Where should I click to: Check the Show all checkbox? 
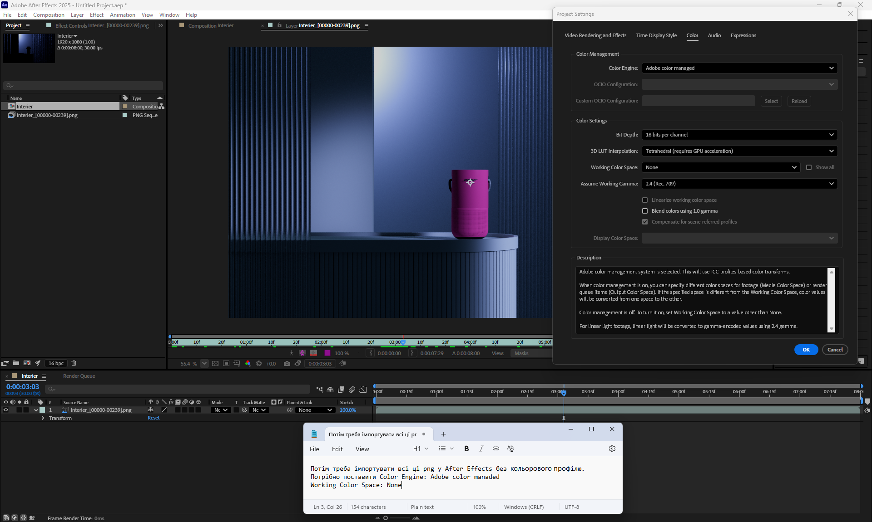click(x=809, y=167)
